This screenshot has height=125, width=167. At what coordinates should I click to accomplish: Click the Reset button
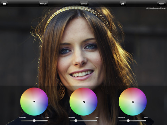pyautogui.click(x=161, y=4)
